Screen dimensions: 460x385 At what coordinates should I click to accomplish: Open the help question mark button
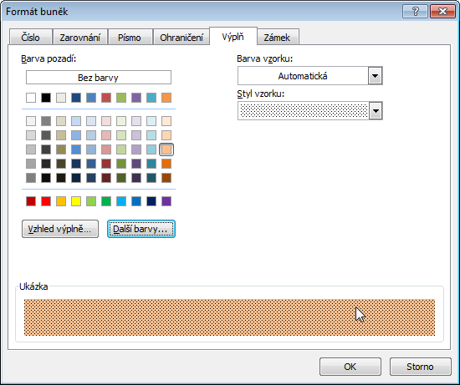[x=416, y=12]
